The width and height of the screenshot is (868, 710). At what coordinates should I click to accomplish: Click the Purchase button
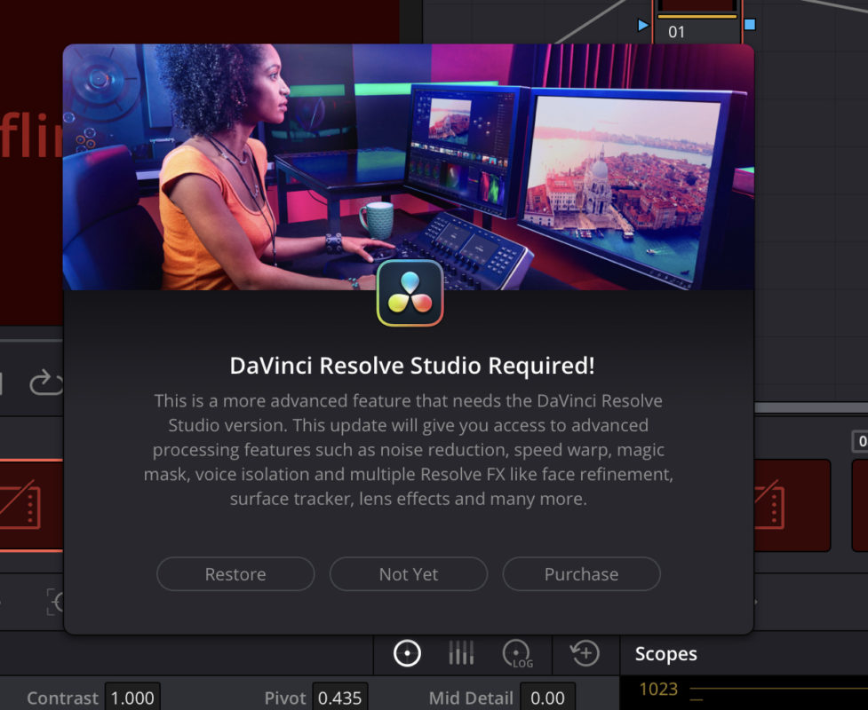pos(581,574)
